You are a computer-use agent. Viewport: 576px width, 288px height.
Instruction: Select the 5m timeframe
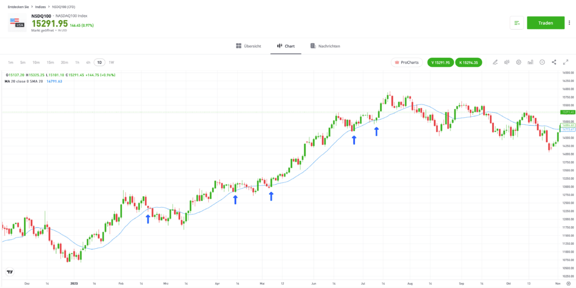tap(22, 62)
